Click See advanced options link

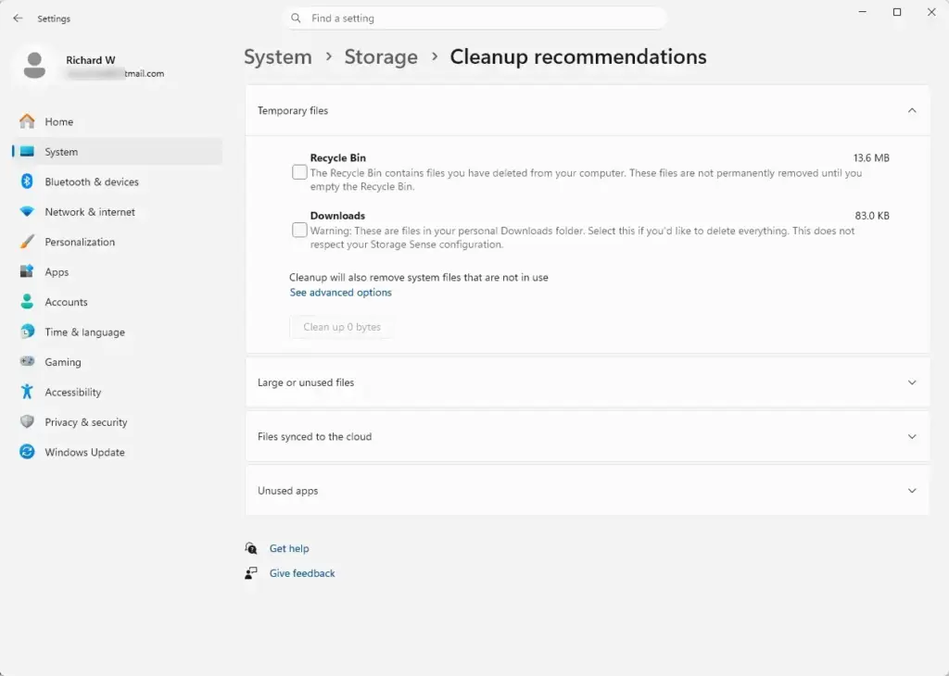pyautogui.click(x=341, y=293)
